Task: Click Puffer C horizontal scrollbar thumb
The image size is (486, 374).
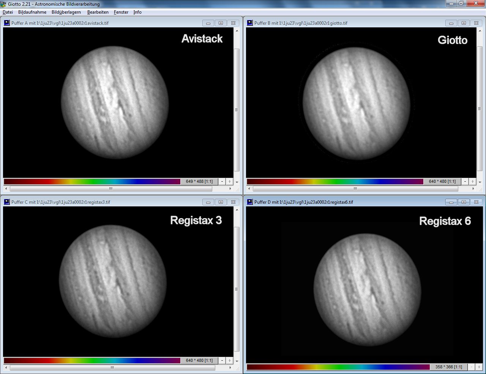Action: [112, 368]
